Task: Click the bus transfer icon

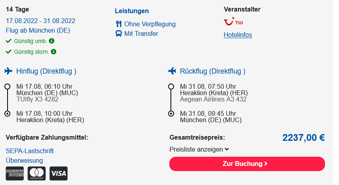Action: [119, 33]
